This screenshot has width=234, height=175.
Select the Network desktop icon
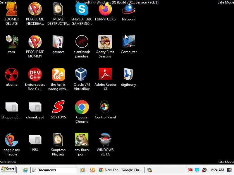[128, 10]
